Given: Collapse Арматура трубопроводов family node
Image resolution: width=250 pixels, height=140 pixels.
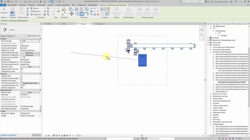Looking at the screenshot, I should pyautogui.click(x=211, y=52).
